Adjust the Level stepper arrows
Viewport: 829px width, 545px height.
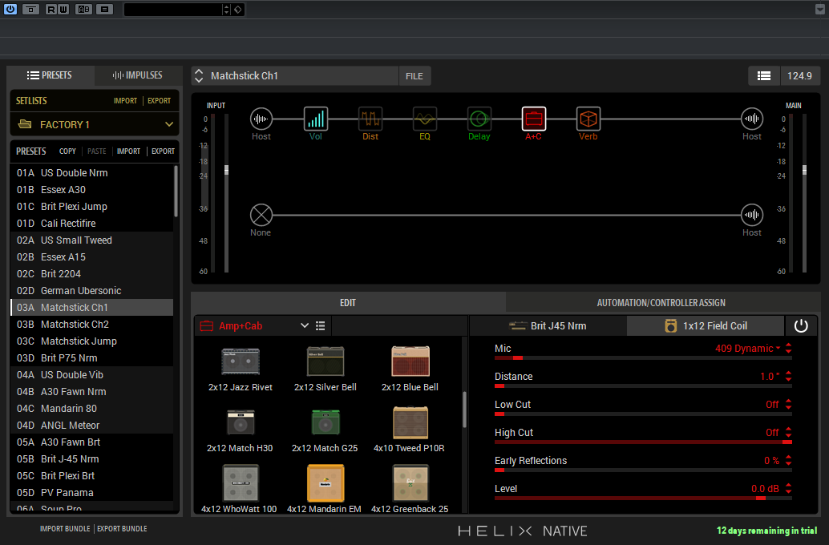point(789,488)
